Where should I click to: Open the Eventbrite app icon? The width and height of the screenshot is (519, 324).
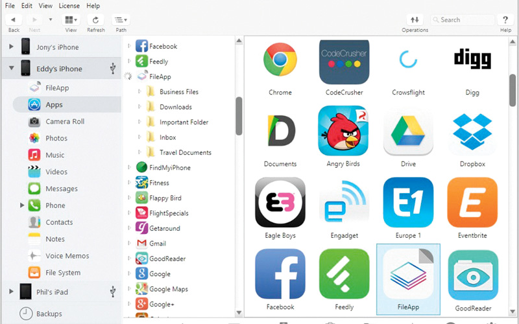472,202
